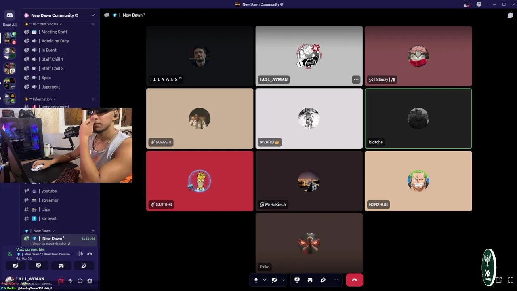Screen dimensions: 517x291
Task: Toggle noise suppression waveform icon
Action: coord(80,254)
